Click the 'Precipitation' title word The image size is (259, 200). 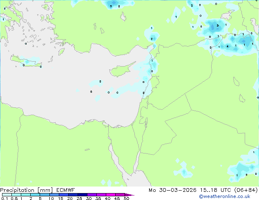click(x=17, y=190)
